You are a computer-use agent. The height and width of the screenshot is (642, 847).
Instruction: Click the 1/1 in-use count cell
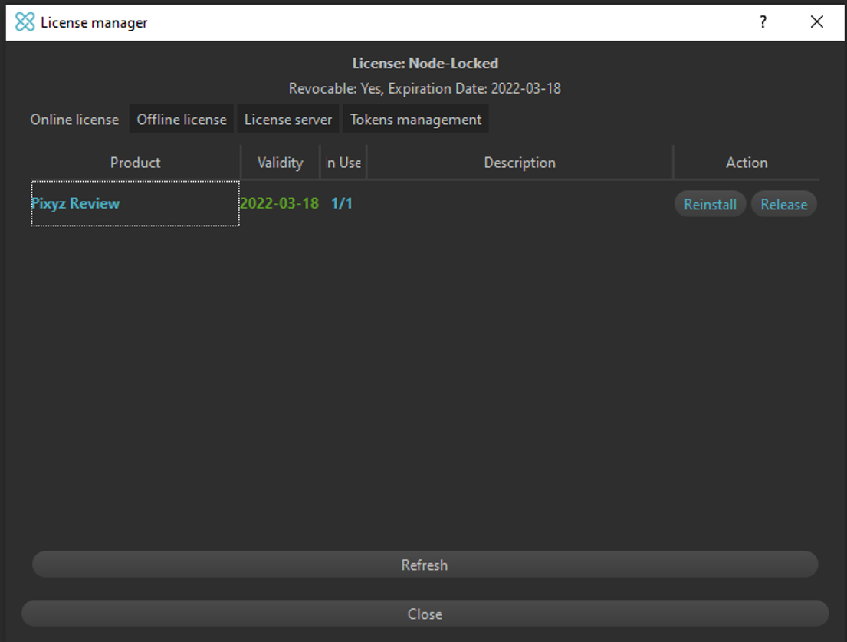point(342,203)
